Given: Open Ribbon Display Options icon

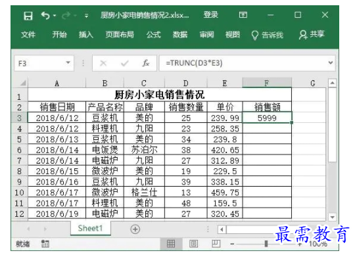Looking at the screenshot, I should [243, 15].
